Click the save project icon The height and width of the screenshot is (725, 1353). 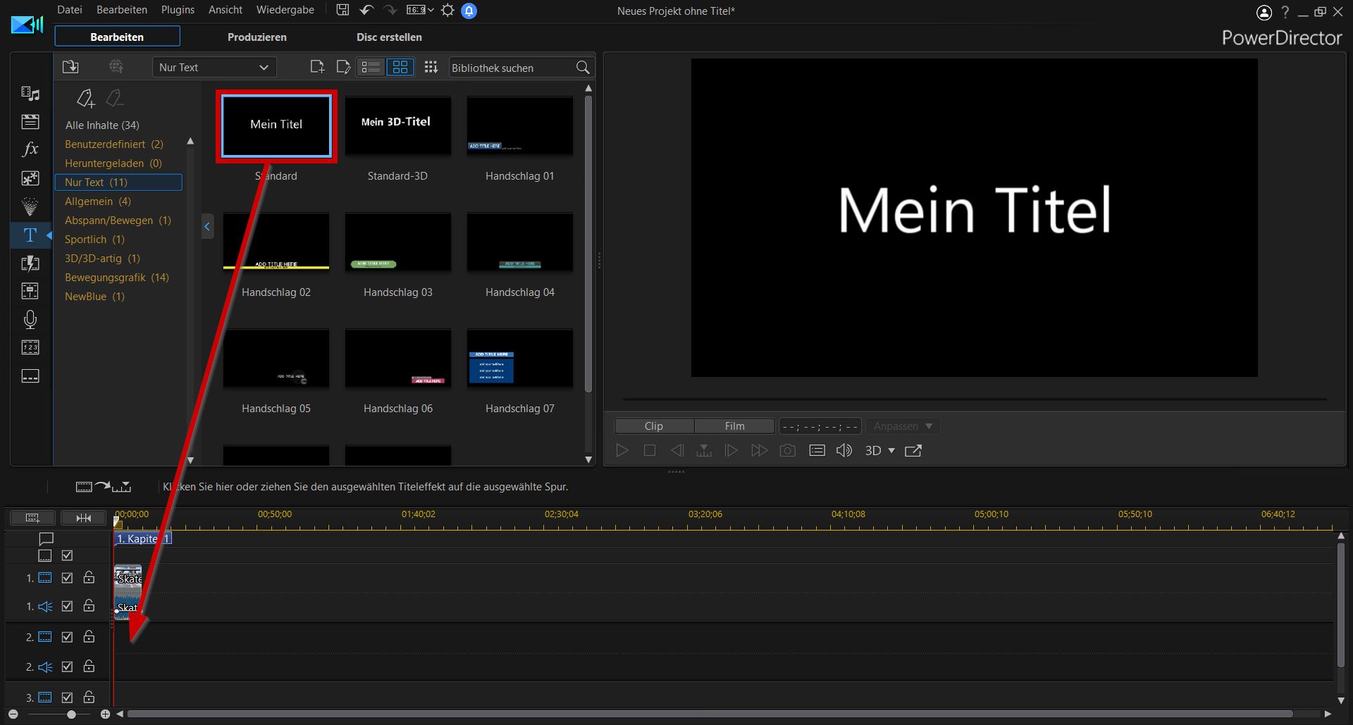pyautogui.click(x=342, y=11)
